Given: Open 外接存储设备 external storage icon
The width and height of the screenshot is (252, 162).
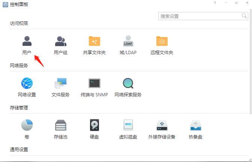Looking at the screenshot, I should click(x=162, y=125).
